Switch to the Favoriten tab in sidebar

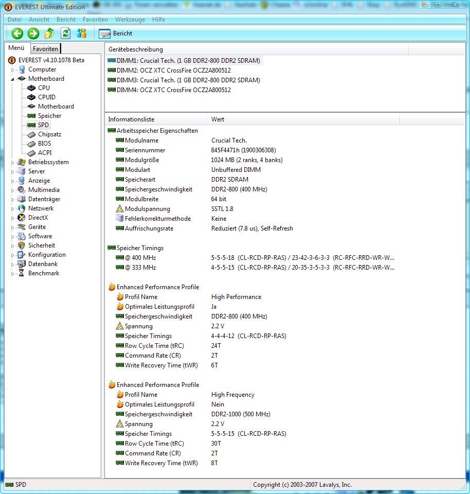click(45, 49)
